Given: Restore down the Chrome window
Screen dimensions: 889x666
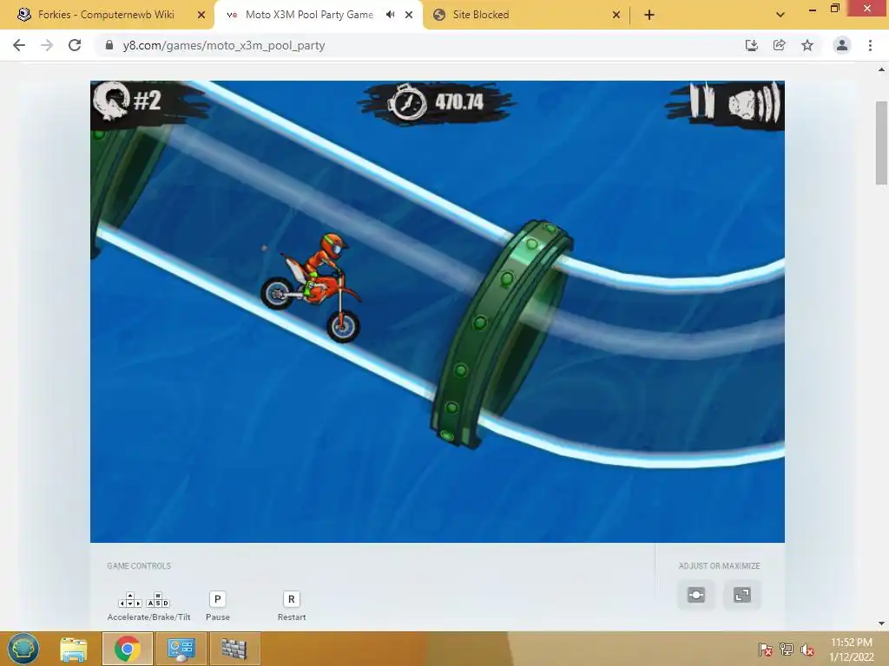Looking at the screenshot, I should click(834, 8).
